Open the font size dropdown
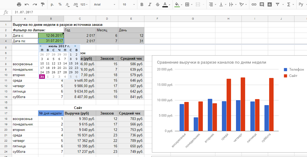This screenshot has height=157, width=307. tap(129, 4)
